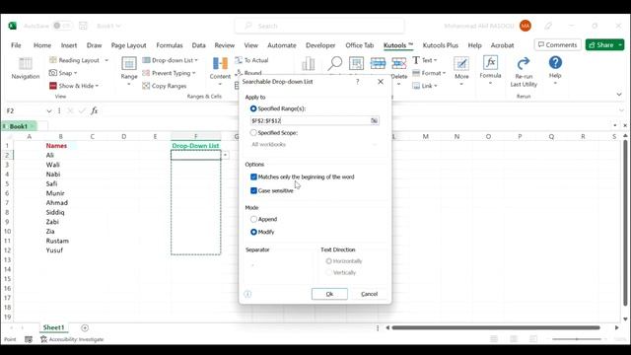631x355 pixels.
Task: Click the Format tool icon
Action: click(416, 73)
